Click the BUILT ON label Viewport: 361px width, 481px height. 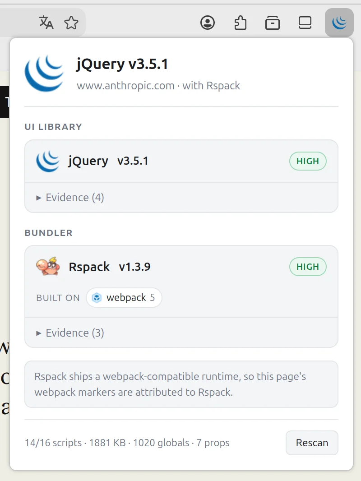[58, 298]
